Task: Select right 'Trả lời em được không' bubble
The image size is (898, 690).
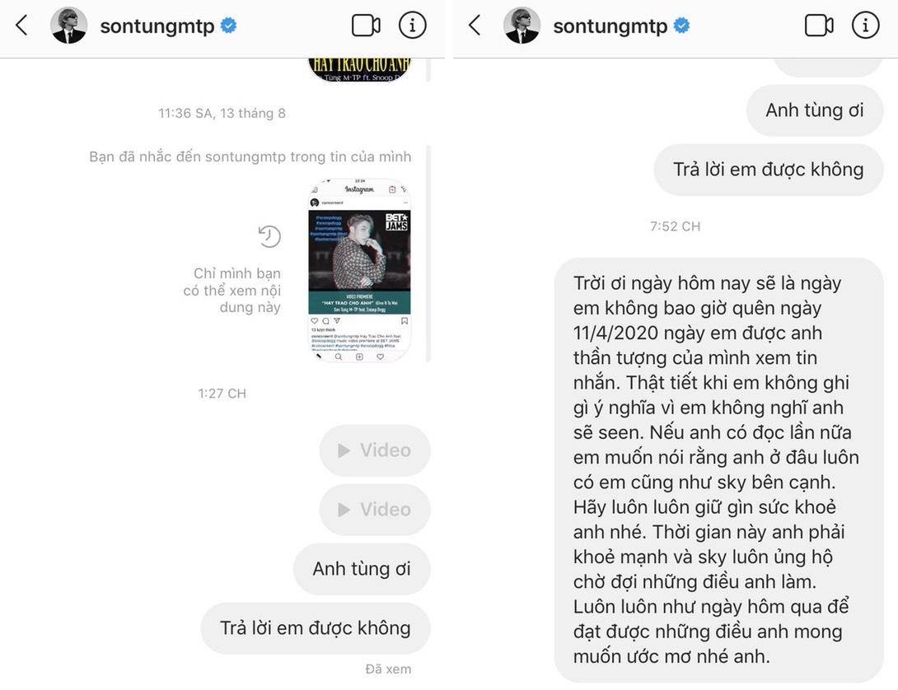Action: 769,170
